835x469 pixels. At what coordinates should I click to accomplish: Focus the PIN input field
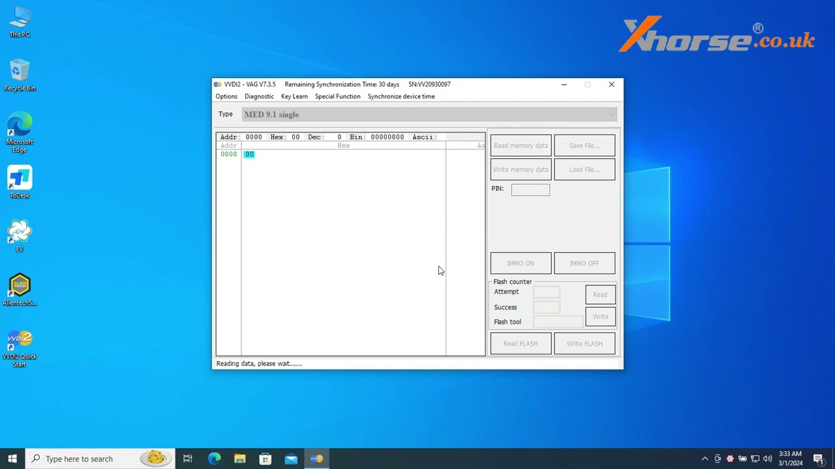point(530,190)
